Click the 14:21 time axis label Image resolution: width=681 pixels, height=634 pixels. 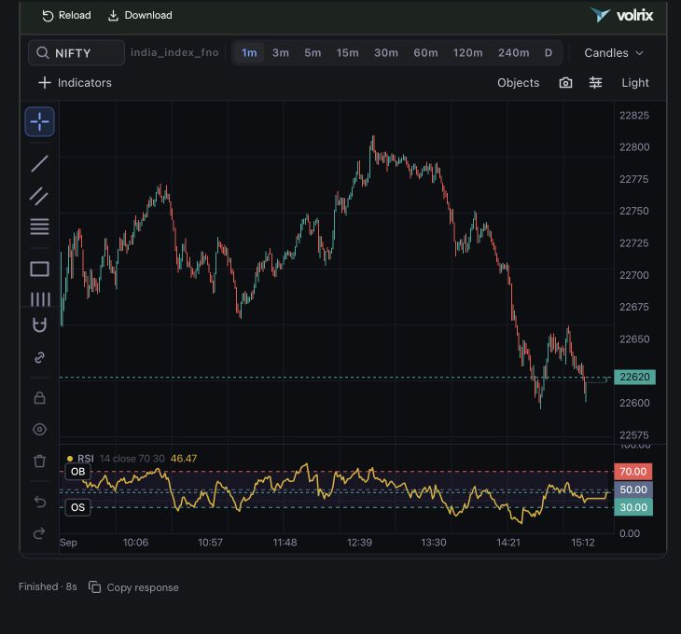[x=508, y=543]
